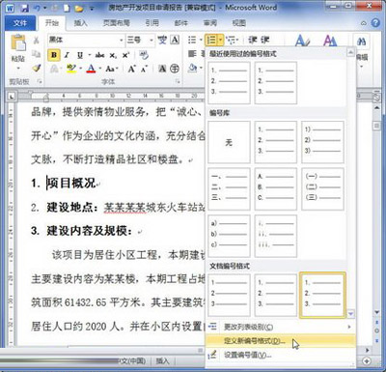The height and width of the screenshot is (372, 386).
Task: Expand the Underline style dropdown arrow
Action: point(89,55)
